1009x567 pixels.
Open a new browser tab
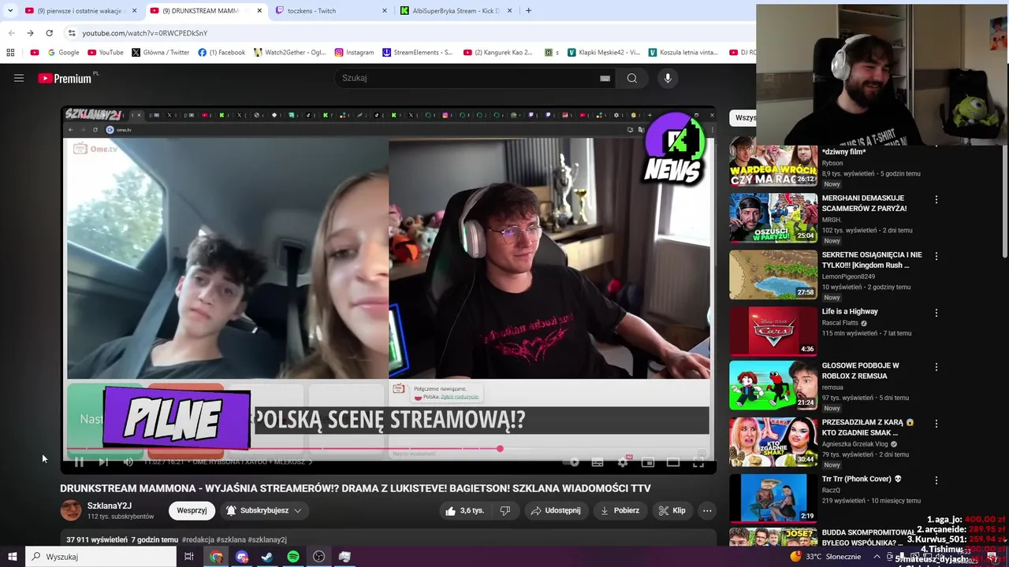click(528, 11)
